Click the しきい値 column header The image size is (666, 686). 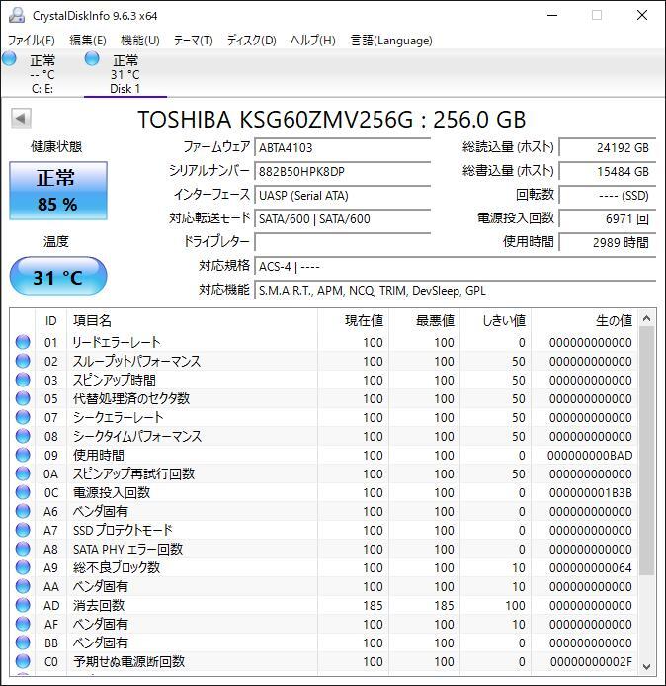pyautogui.click(x=496, y=320)
